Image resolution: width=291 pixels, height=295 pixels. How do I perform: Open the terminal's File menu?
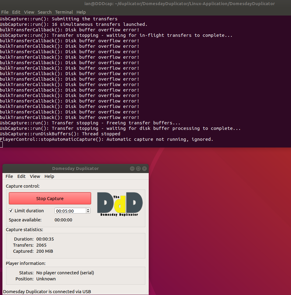[5, 12]
